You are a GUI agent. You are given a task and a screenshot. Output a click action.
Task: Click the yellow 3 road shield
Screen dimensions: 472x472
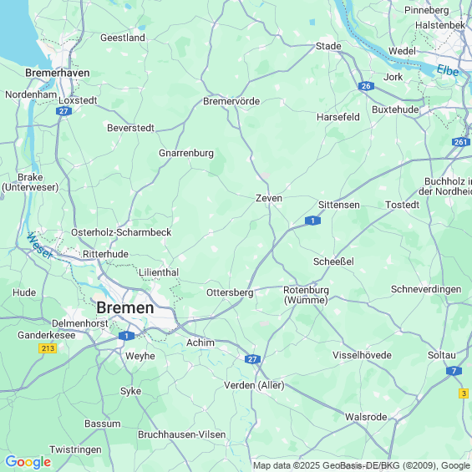pyautogui.click(x=464, y=393)
